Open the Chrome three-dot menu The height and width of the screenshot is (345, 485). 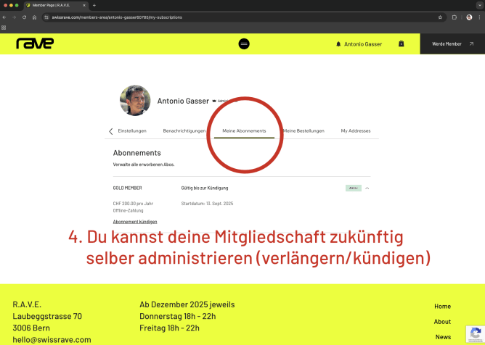[x=479, y=17]
